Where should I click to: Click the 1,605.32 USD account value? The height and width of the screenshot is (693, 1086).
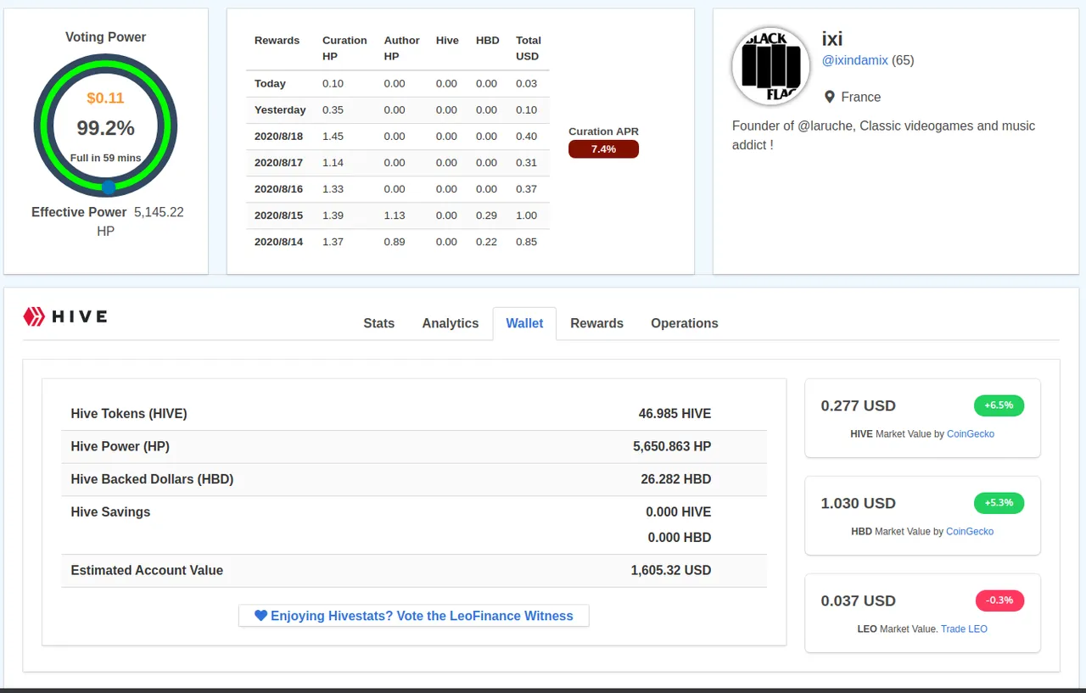pos(671,570)
